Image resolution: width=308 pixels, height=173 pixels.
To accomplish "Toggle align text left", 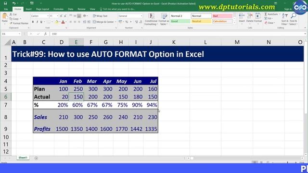I will pyautogui.click(x=71, y=22).
